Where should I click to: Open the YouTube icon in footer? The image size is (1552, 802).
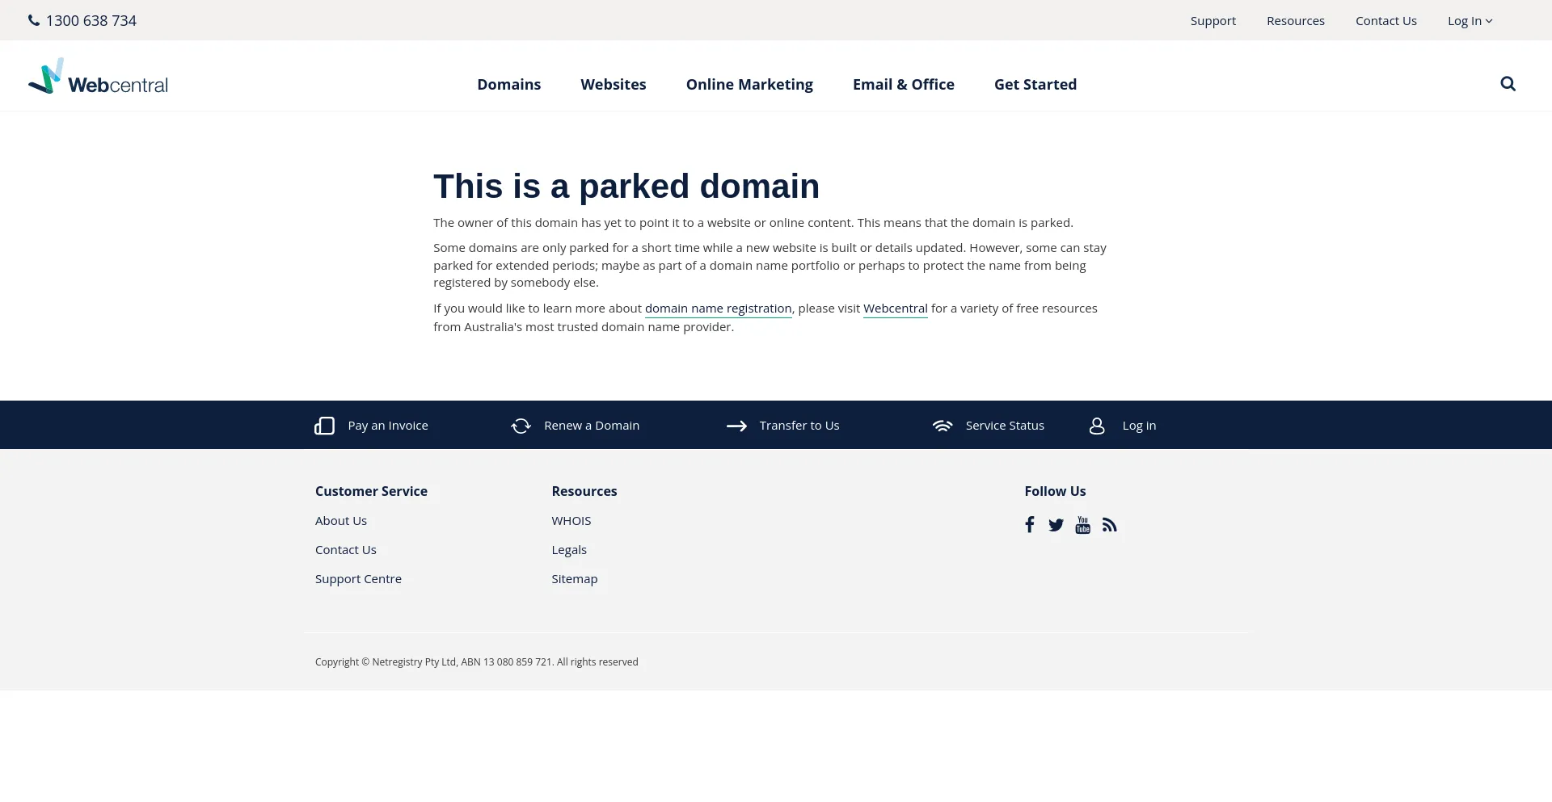point(1082,525)
